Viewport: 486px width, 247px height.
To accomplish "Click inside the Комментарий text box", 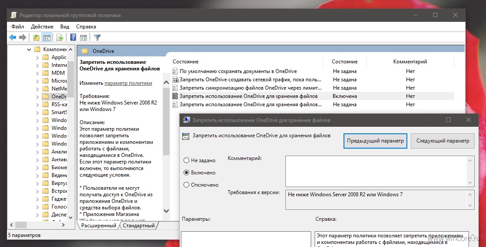I will [x=376, y=171].
